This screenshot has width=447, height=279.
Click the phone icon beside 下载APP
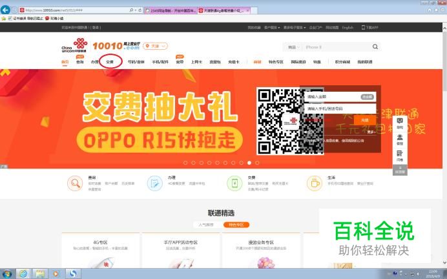tap(363, 27)
